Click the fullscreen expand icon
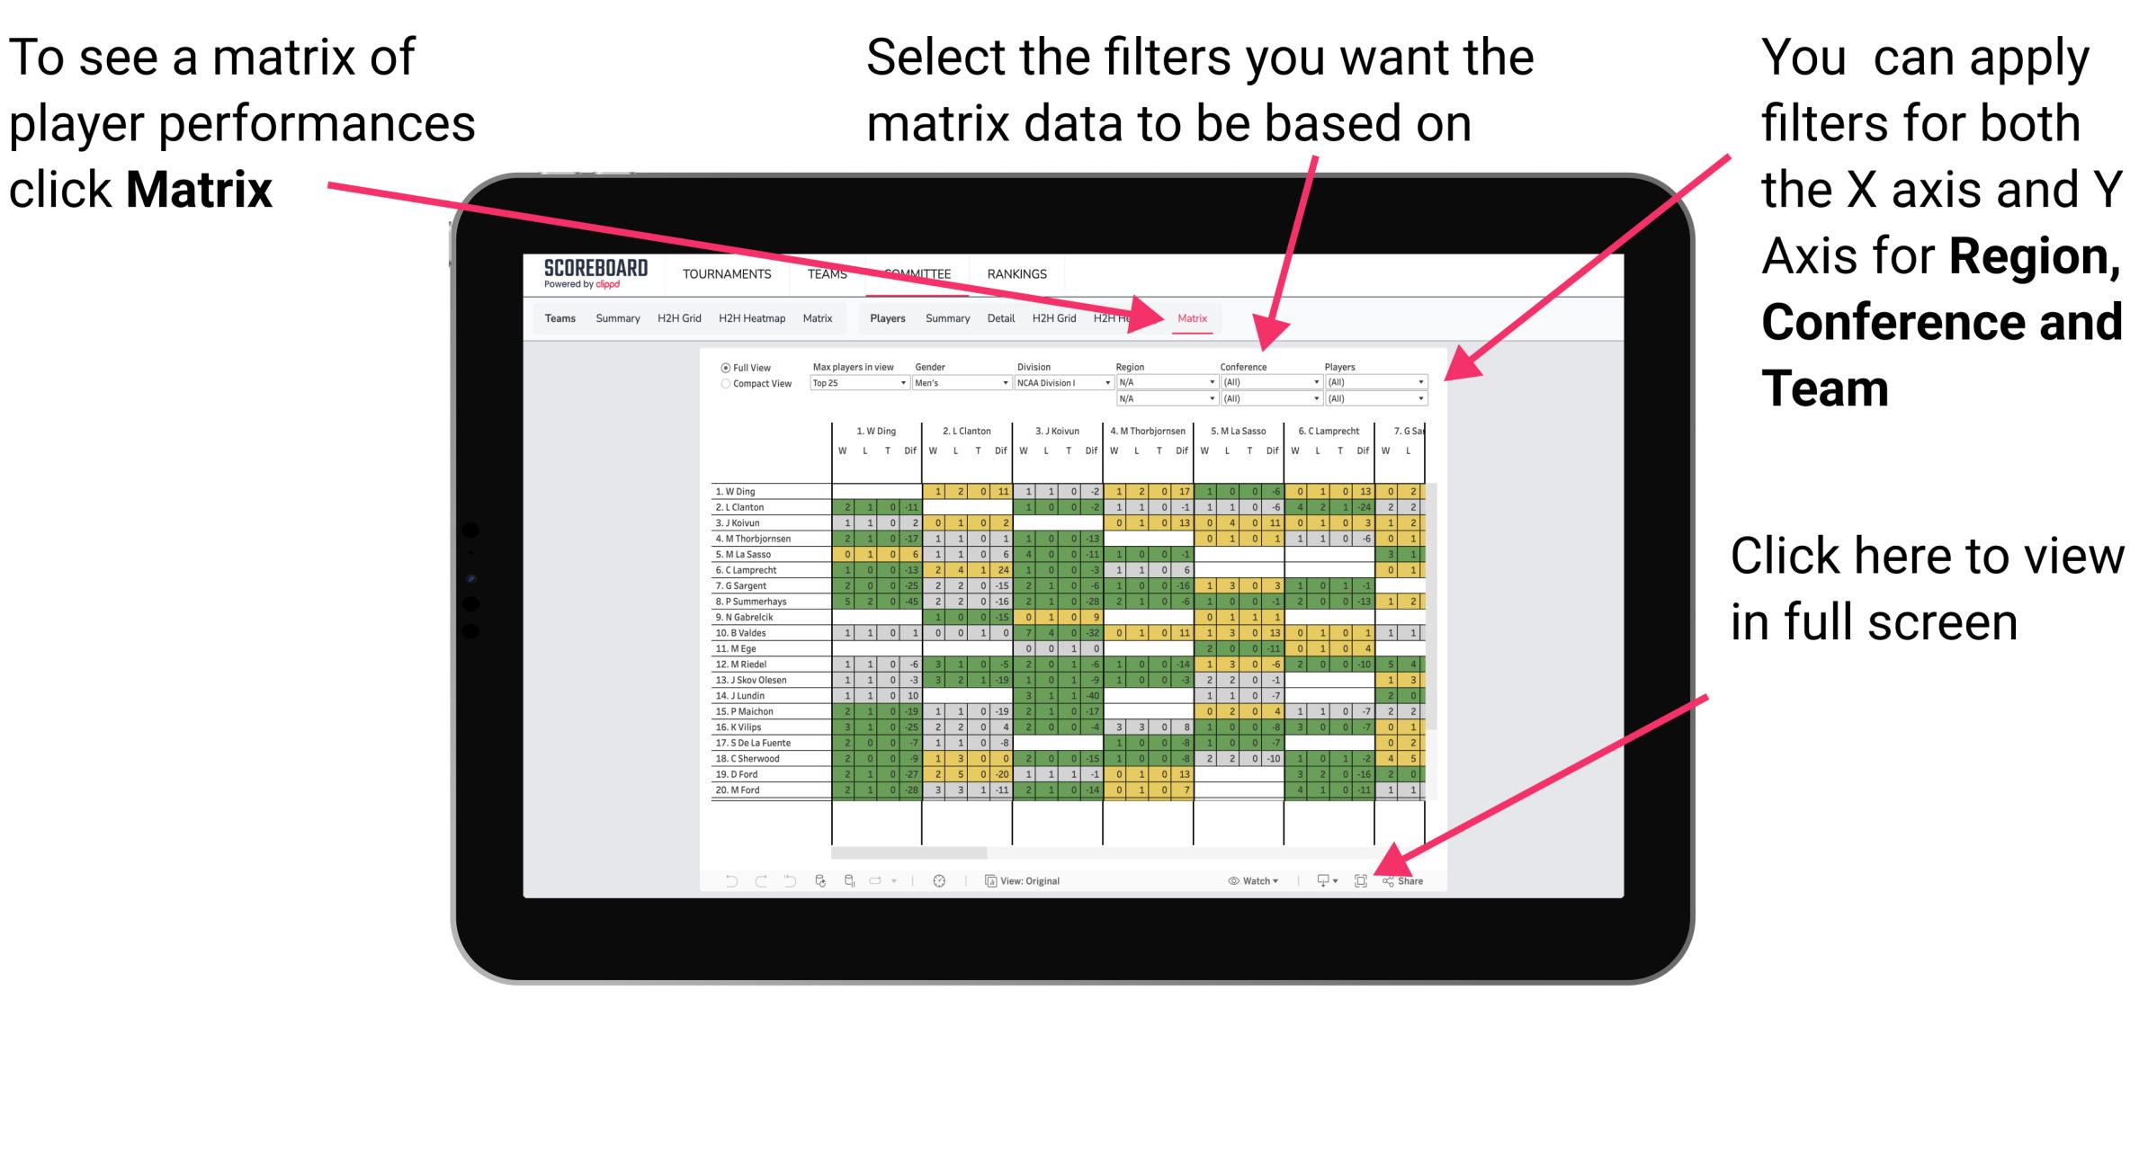The image size is (2139, 1151). coord(1366,881)
